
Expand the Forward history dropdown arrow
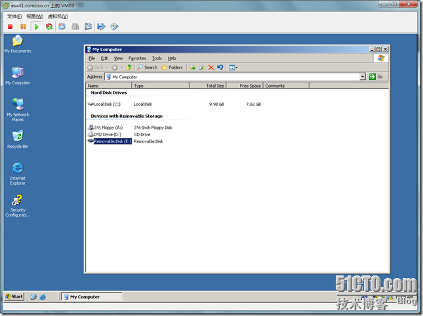tap(122, 67)
